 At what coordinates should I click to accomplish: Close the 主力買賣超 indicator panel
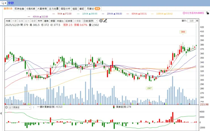click(x=6, y=107)
